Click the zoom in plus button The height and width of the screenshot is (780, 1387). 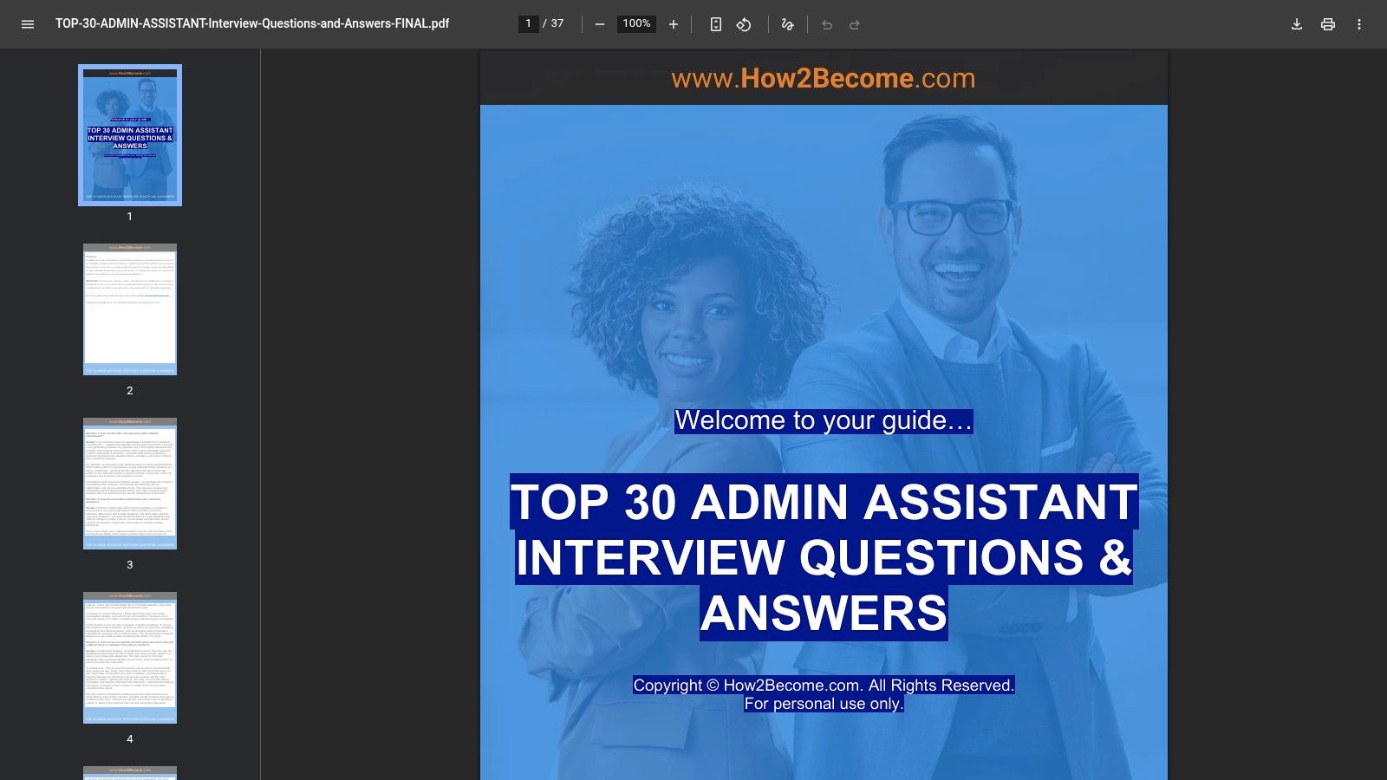(x=674, y=24)
